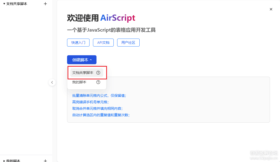
Task: Add a new script under 文档共享脚本 section
Action: pos(45,4)
